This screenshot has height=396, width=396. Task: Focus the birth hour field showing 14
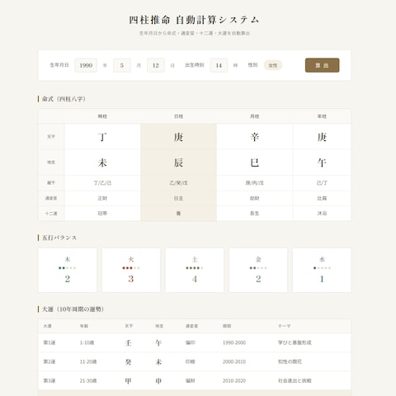(x=219, y=65)
